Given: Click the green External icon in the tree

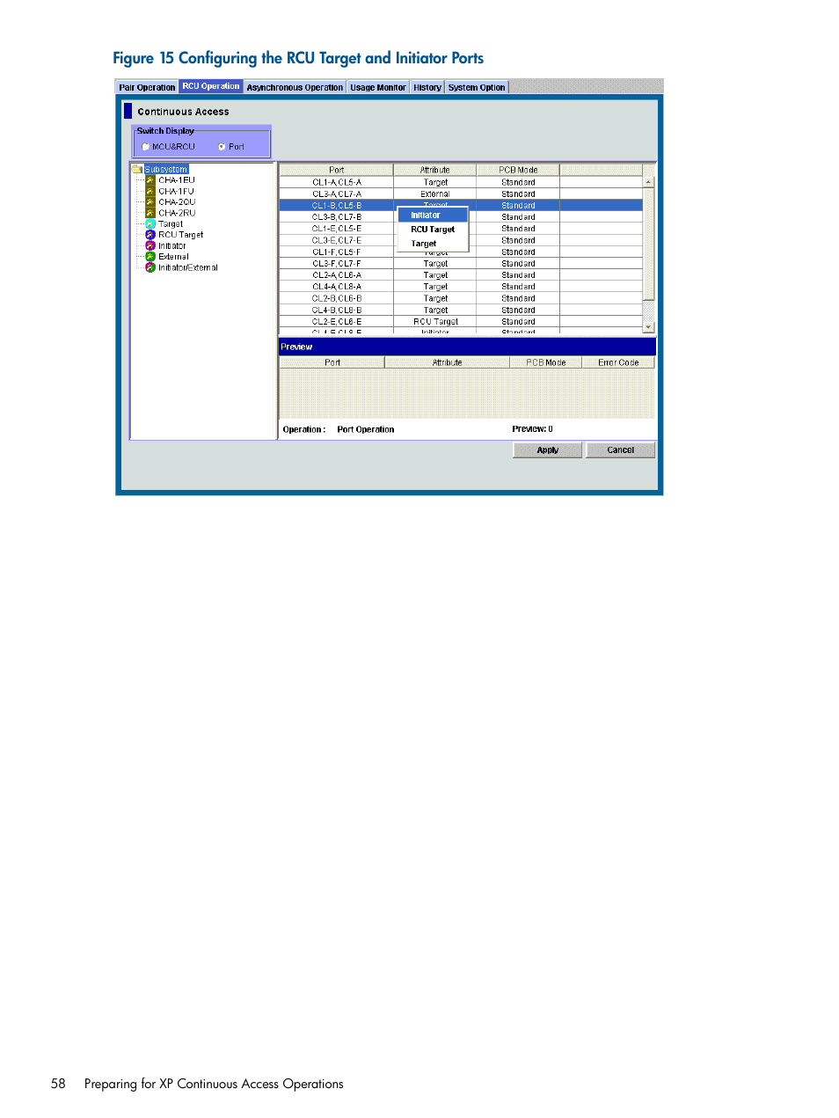Looking at the screenshot, I should [x=150, y=257].
